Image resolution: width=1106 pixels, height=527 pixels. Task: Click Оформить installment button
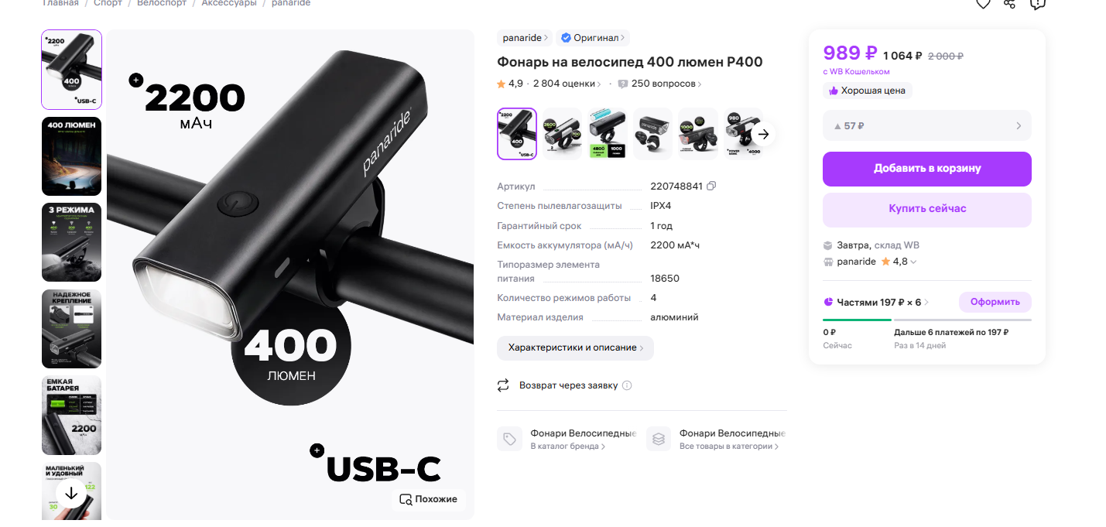point(995,302)
